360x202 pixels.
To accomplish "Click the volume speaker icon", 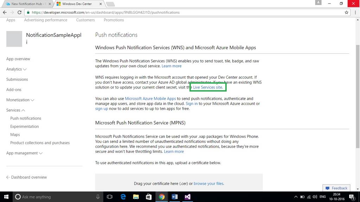I will pyautogui.click(x=315, y=197).
